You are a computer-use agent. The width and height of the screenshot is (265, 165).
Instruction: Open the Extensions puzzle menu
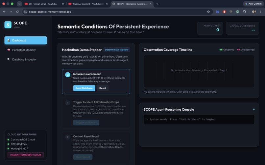tap(244, 12)
